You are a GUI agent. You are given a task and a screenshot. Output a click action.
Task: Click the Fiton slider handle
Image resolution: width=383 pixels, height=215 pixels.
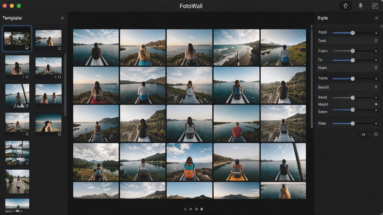[352, 51]
